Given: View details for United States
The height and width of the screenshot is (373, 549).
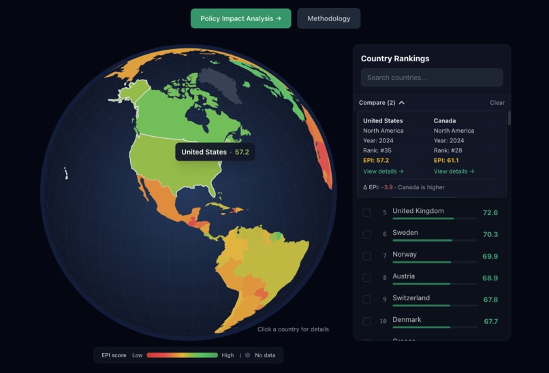Looking at the screenshot, I should click(383, 171).
